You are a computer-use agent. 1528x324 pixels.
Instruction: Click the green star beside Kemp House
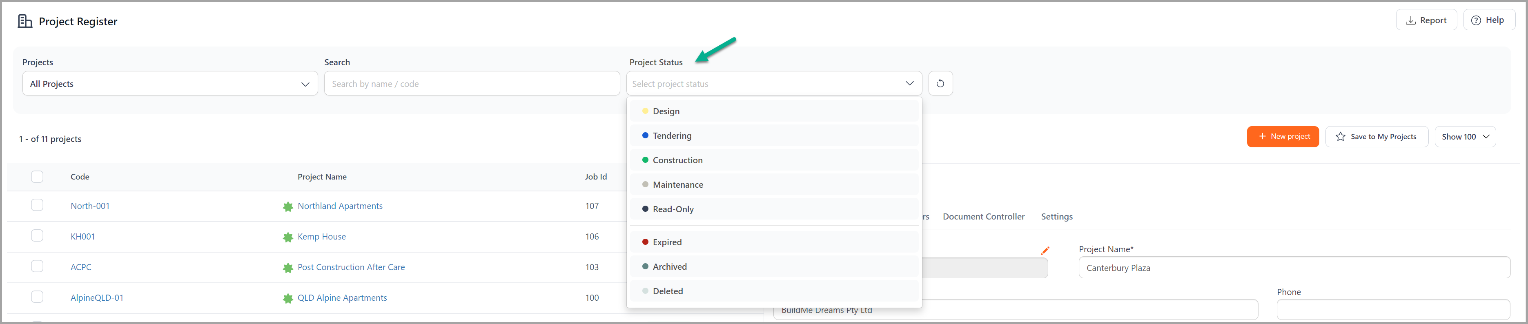click(x=288, y=237)
